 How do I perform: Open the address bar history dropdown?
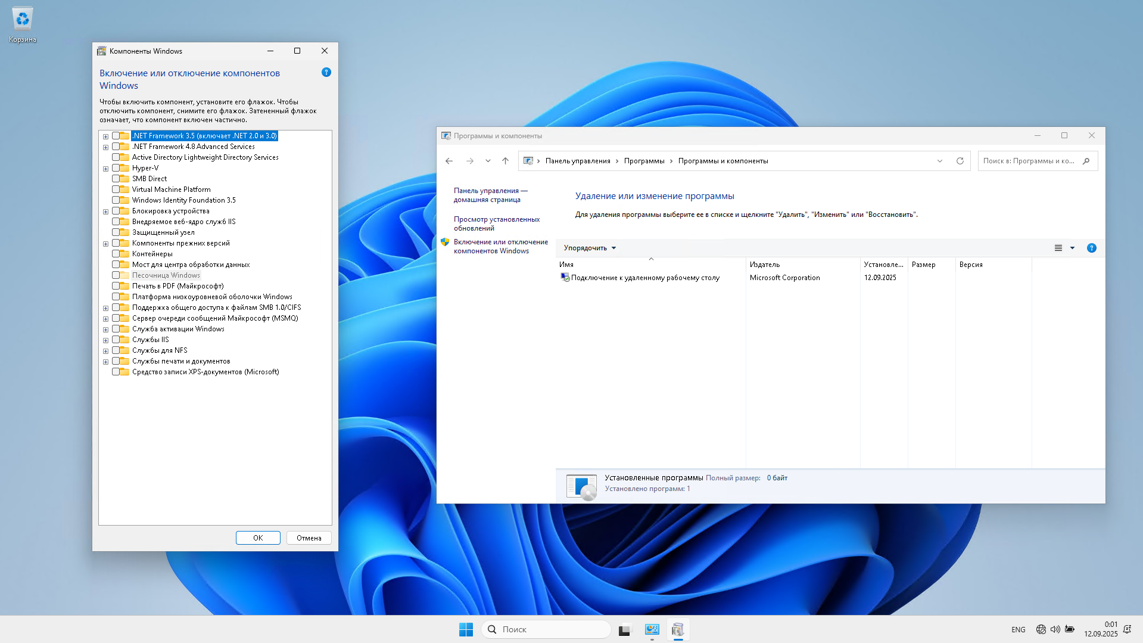(x=940, y=161)
